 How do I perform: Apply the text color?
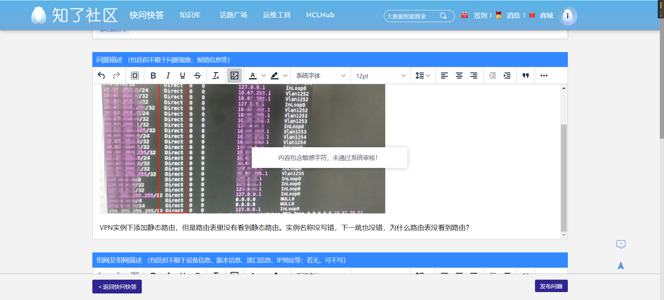[x=253, y=76]
